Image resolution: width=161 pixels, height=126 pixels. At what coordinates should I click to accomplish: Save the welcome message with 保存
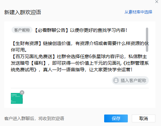pyautogui.click(x=116, y=118)
